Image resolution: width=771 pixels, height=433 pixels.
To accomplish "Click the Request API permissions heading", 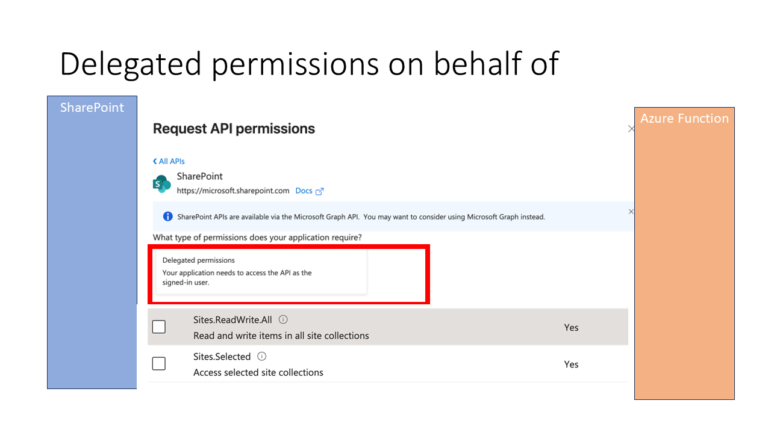I will [234, 129].
